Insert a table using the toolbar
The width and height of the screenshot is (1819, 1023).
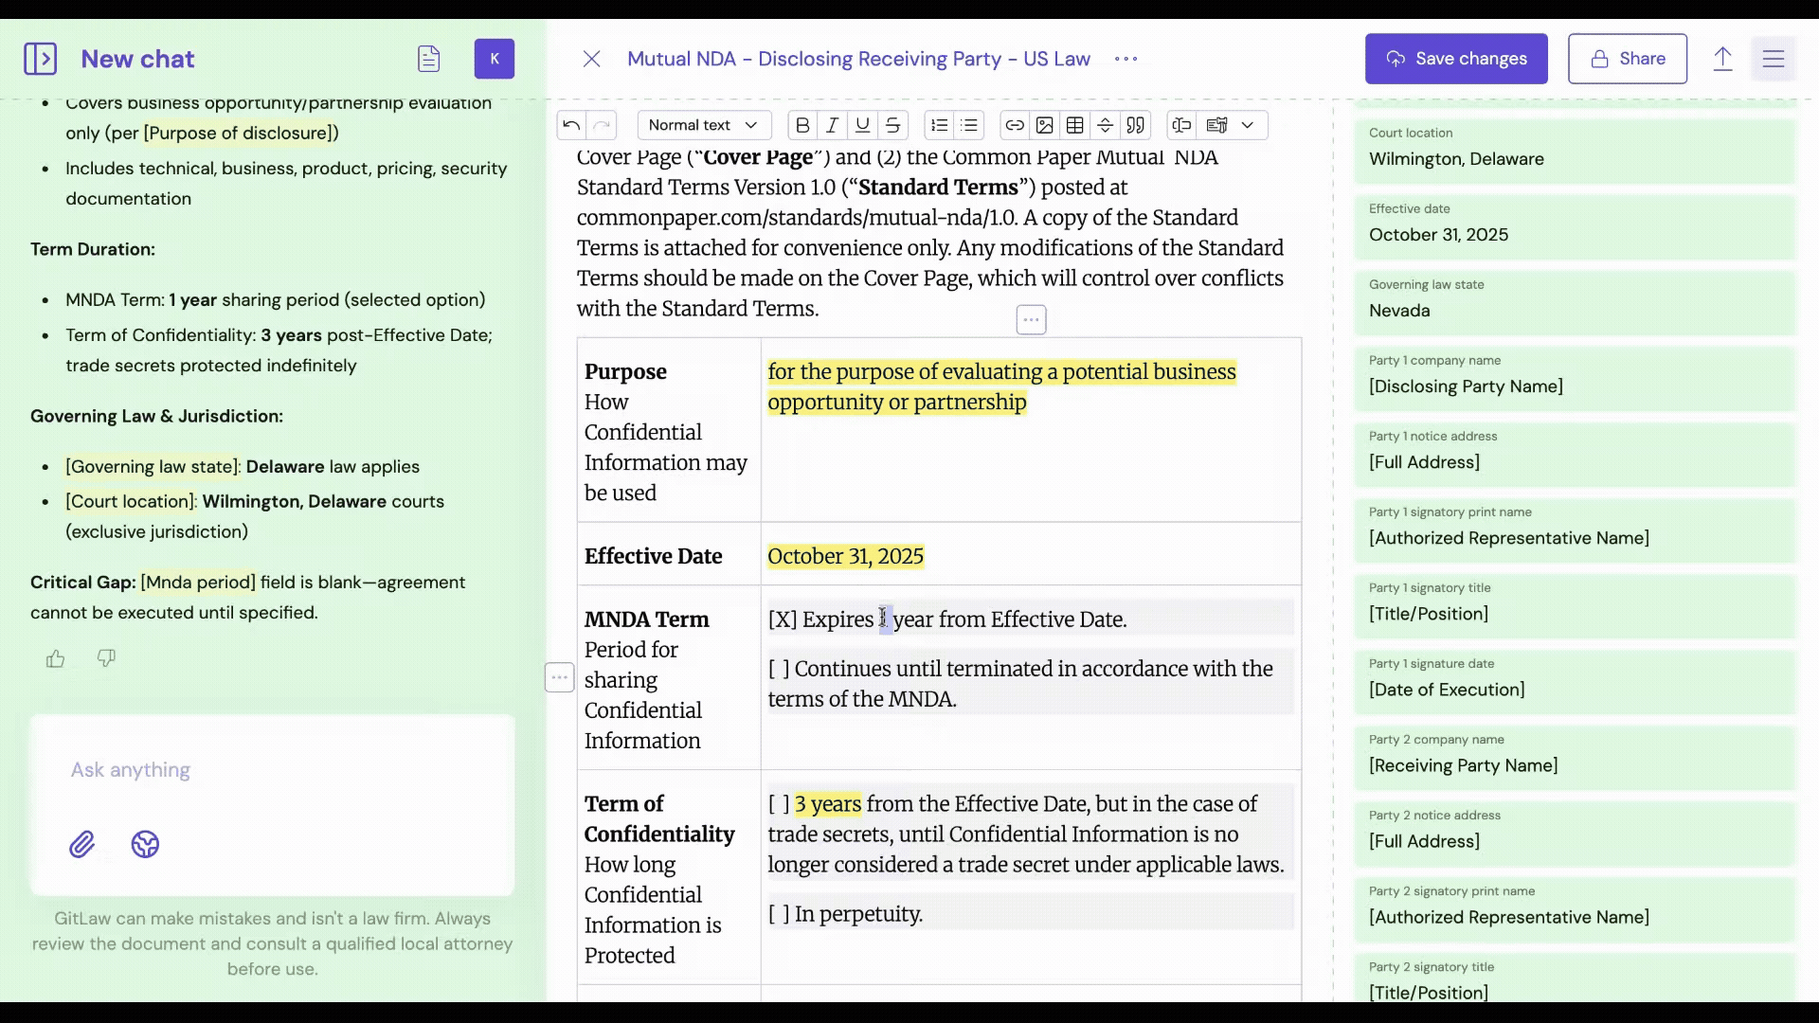click(1074, 125)
